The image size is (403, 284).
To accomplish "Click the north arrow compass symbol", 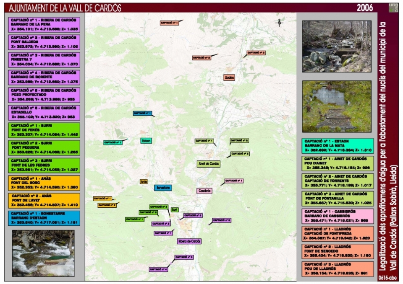I will click(279, 23).
